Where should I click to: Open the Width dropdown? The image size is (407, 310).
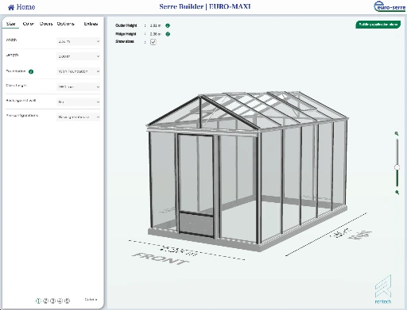tap(79, 41)
